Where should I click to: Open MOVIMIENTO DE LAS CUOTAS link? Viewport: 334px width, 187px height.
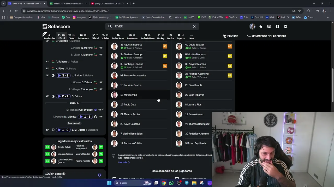[266, 36]
